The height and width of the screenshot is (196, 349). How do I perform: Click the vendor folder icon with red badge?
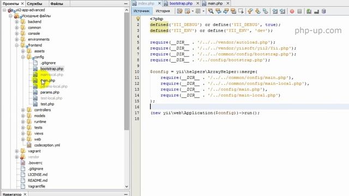[23, 157]
